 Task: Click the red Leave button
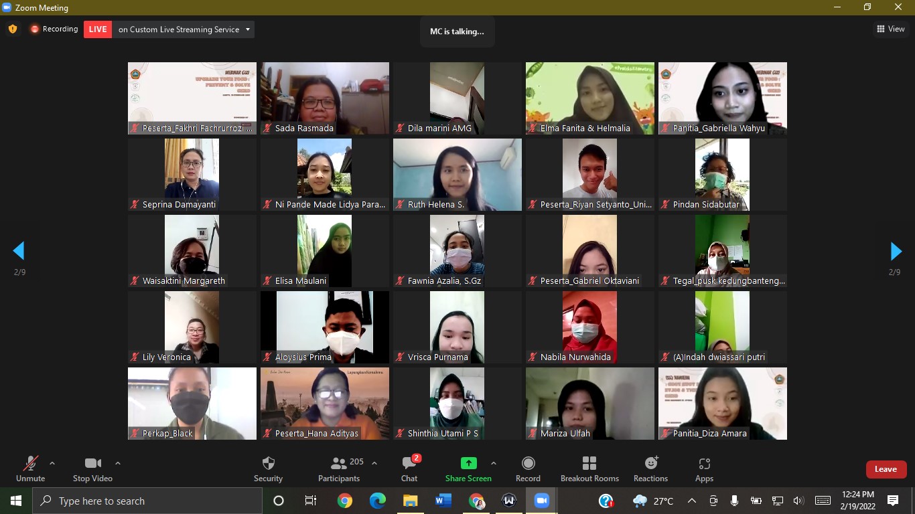[x=886, y=469]
